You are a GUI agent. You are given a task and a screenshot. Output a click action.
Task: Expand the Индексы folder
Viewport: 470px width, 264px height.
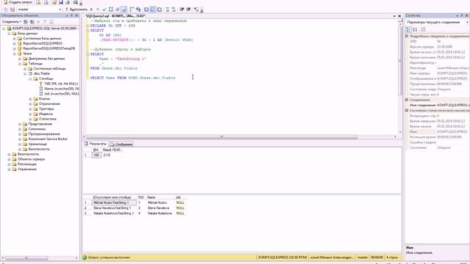(30, 114)
